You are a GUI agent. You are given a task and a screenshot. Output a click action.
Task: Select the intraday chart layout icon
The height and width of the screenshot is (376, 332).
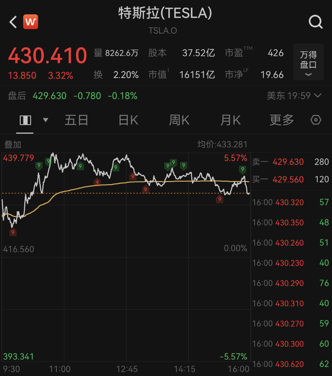pyautogui.click(x=25, y=120)
